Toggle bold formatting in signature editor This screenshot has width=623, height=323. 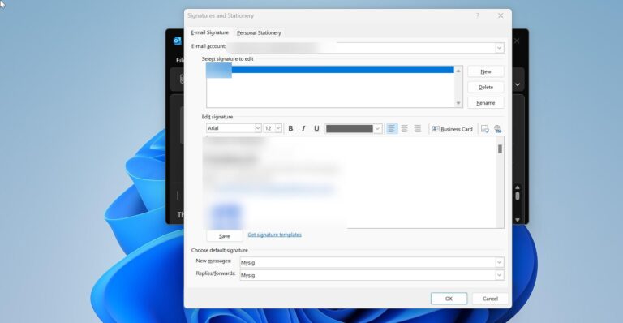point(290,129)
